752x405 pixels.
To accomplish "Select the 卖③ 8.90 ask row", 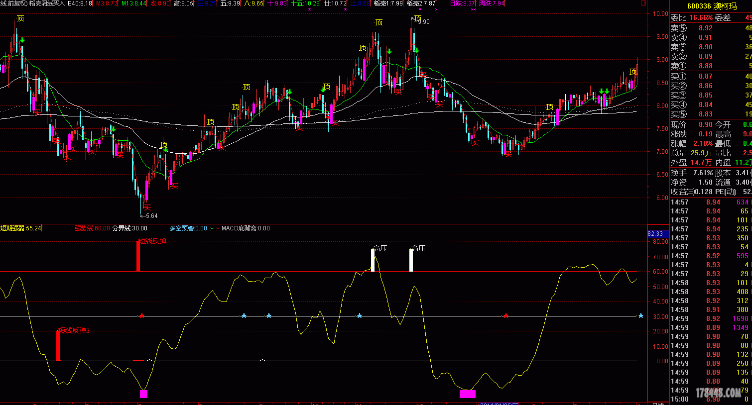I will [x=711, y=47].
